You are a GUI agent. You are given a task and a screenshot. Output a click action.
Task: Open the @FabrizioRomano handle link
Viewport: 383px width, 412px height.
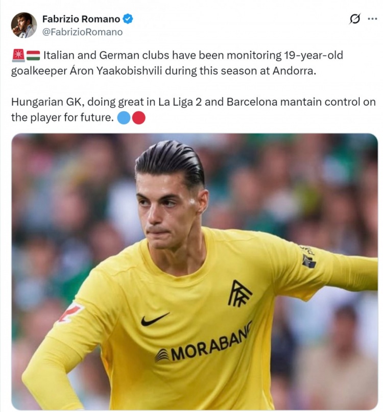point(82,32)
